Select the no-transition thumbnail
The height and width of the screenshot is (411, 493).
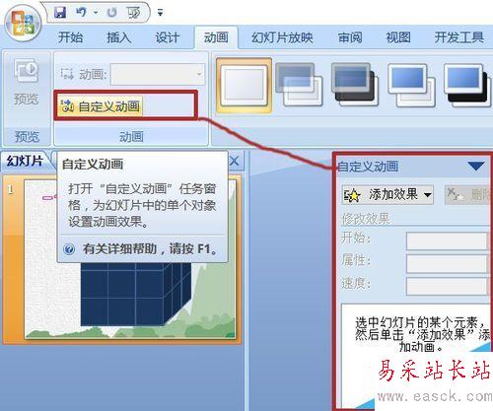tap(244, 86)
